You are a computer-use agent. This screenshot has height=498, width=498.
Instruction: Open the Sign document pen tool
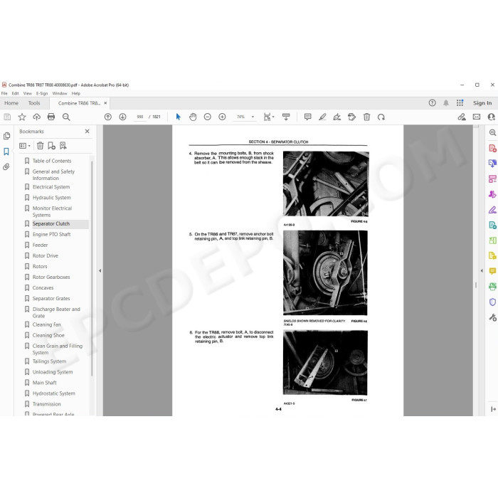pyautogui.click(x=337, y=117)
